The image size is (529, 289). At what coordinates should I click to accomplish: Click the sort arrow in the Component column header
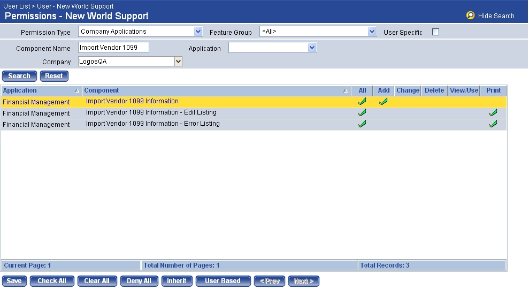pos(346,91)
